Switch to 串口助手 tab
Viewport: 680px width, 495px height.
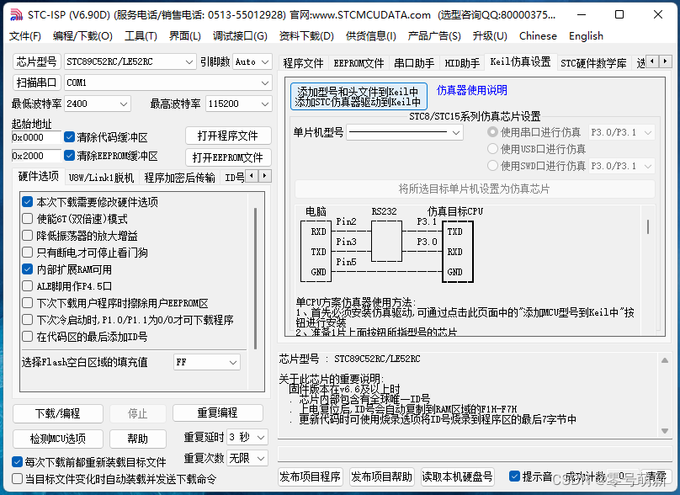point(414,63)
